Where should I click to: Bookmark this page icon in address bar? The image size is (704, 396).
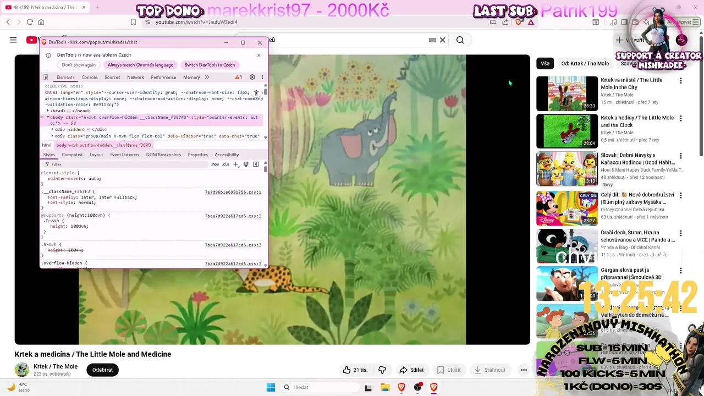coord(133,22)
